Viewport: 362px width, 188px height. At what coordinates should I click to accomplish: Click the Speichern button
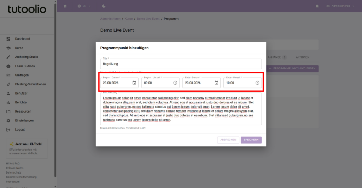click(x=251, y=140)
